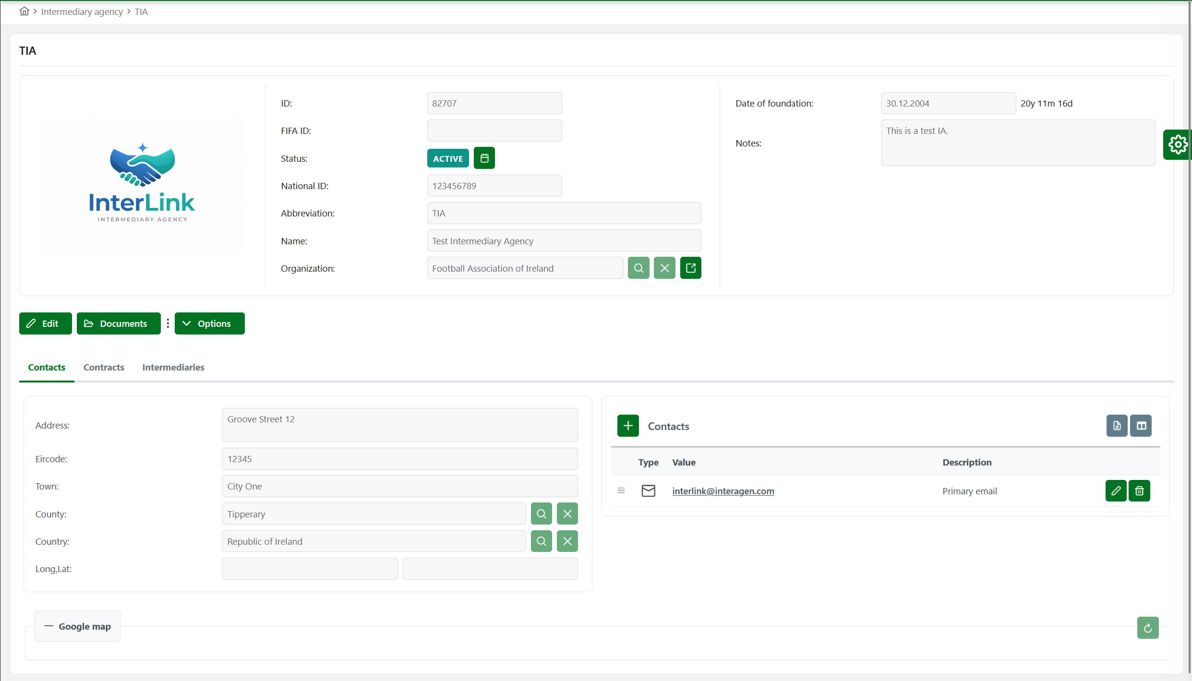Open the settings gear panel

[1177, 144]
